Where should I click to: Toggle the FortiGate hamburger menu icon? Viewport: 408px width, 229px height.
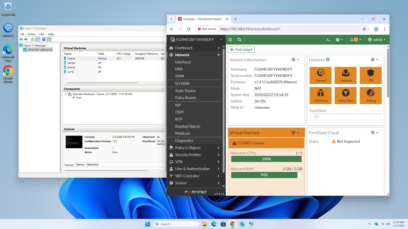click(x=230, y=40)
